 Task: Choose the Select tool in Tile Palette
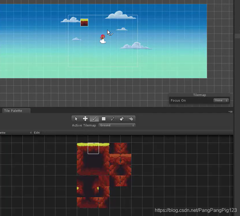(x=76, y=119)
